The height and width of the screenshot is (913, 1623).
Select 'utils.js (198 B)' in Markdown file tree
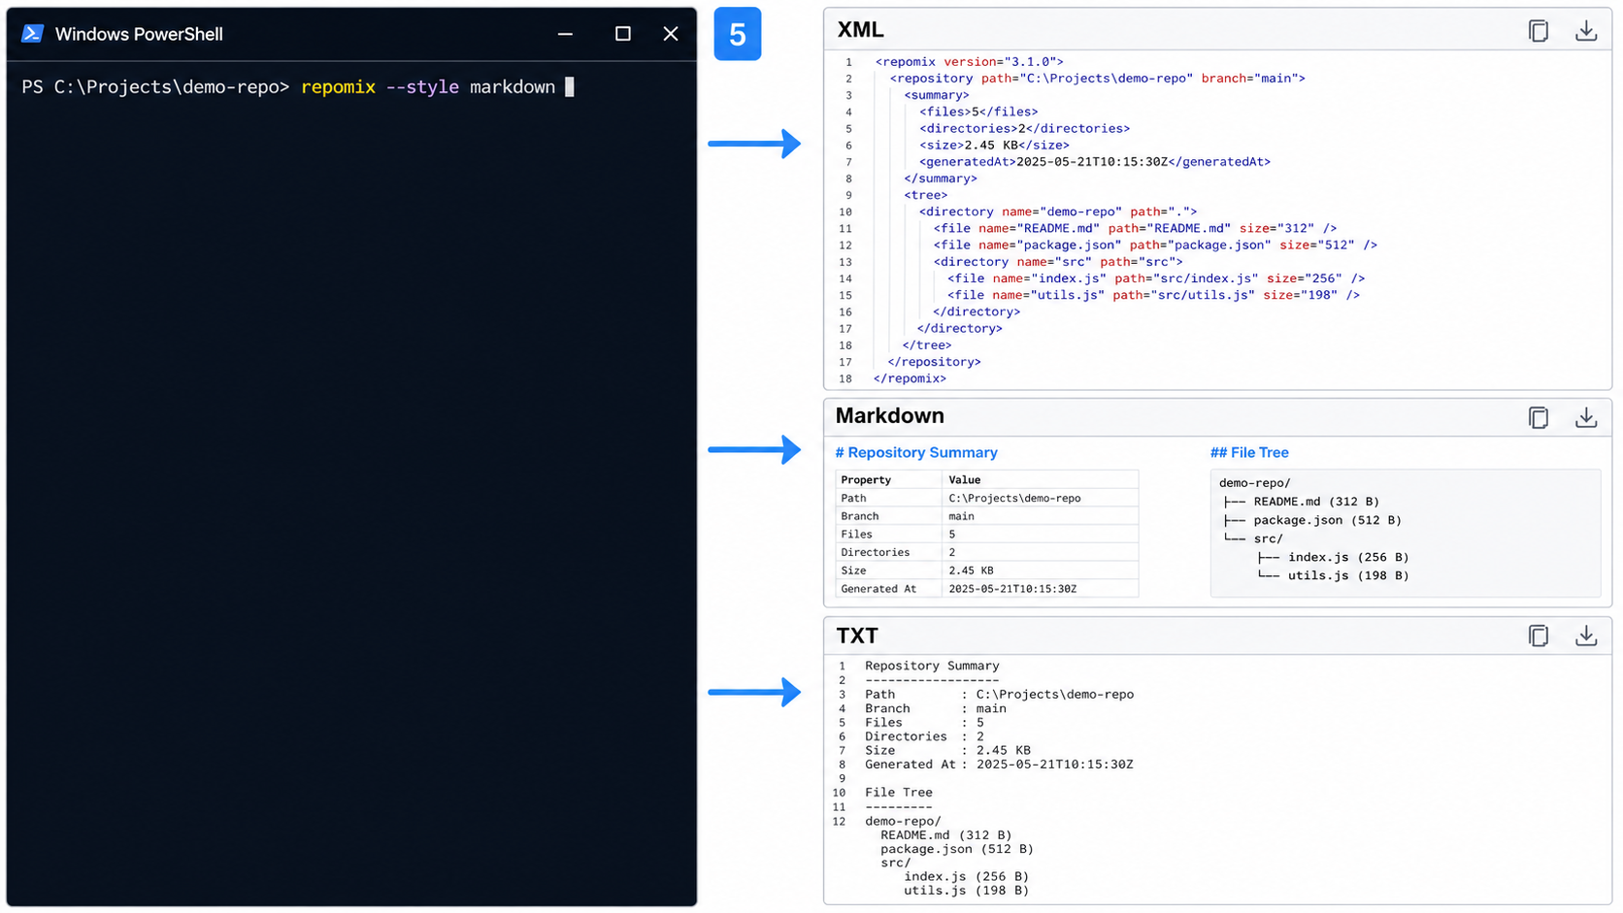pyautogui.click(x=1348, y=575)
